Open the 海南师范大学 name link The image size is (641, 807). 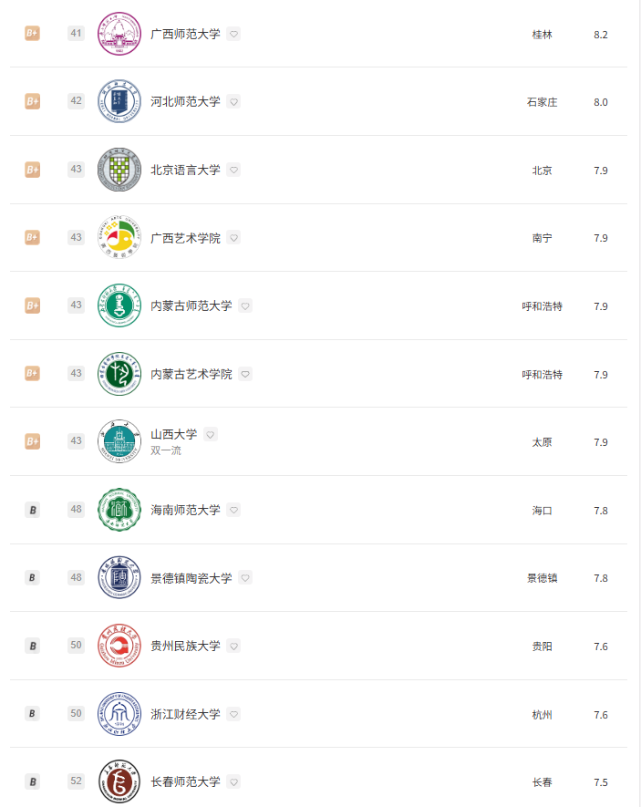pyautogui.click(x=185, y=510)
